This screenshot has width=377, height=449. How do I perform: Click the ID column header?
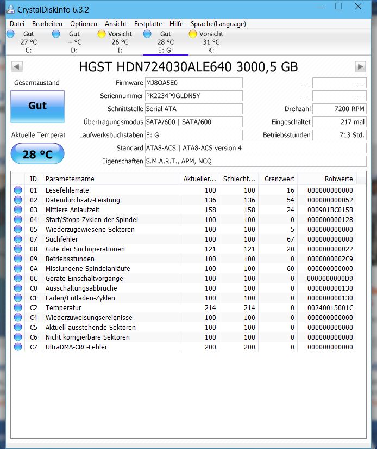(34, 179)
